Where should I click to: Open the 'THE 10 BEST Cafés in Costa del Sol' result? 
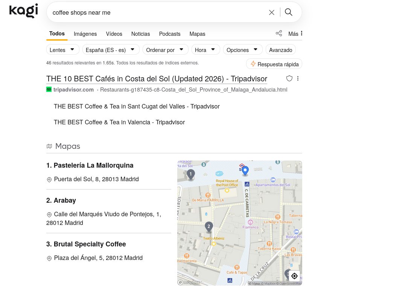click(157, 79)
